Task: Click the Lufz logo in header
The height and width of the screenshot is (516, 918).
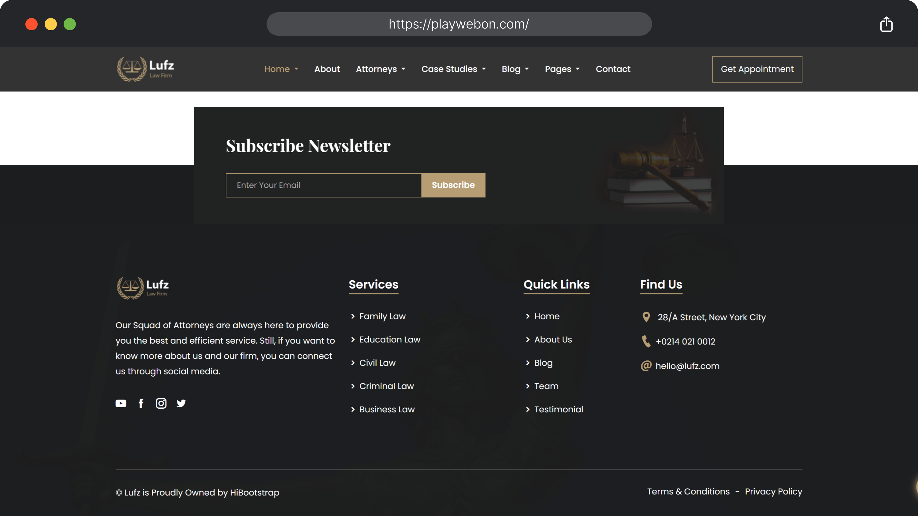Action: click(x=145, y=69)
